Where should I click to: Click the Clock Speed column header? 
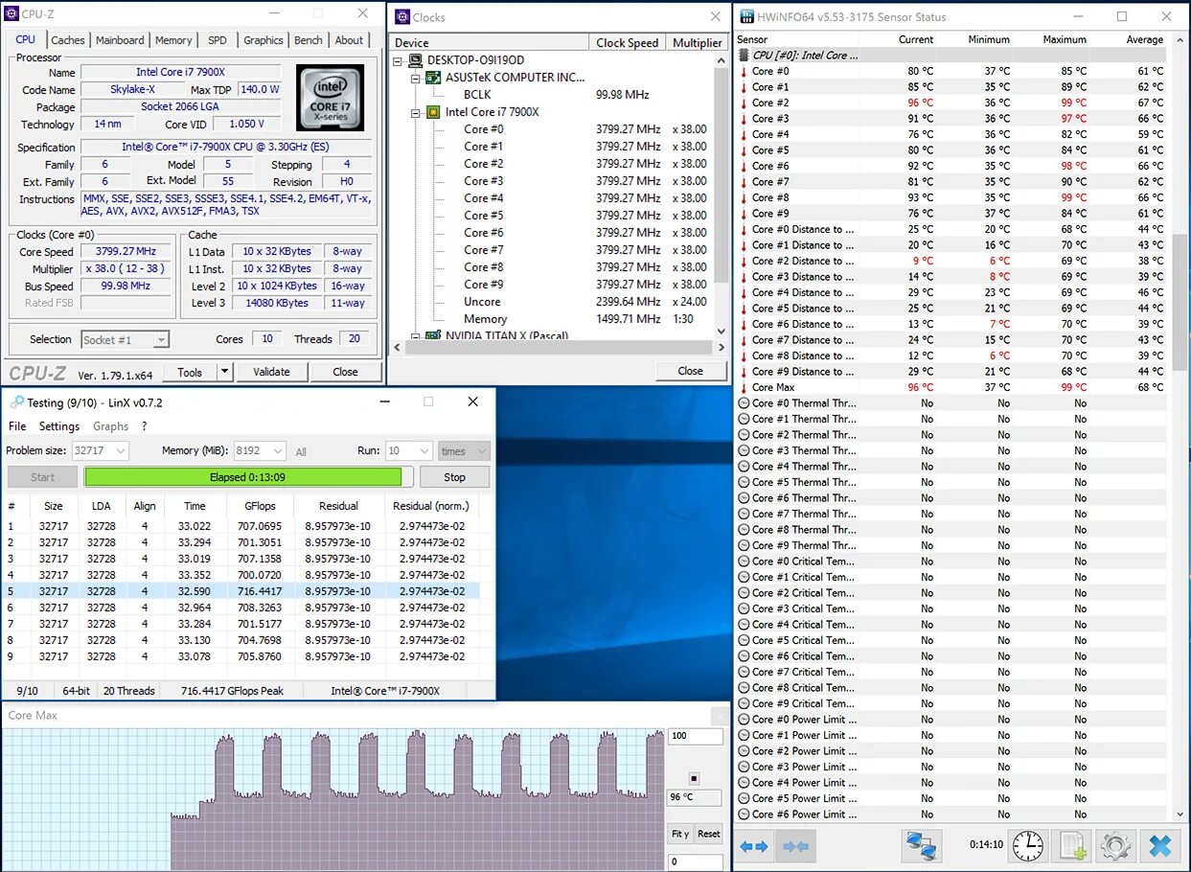627,42
